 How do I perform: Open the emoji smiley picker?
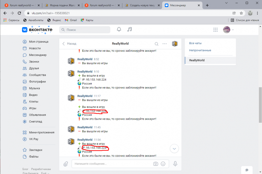coord(163,164)
